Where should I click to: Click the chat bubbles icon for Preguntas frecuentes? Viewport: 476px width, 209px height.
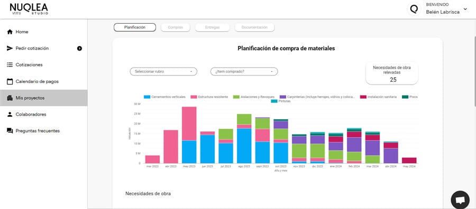click(10, 131)
